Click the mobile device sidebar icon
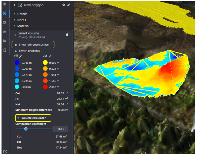 [5, 50]
